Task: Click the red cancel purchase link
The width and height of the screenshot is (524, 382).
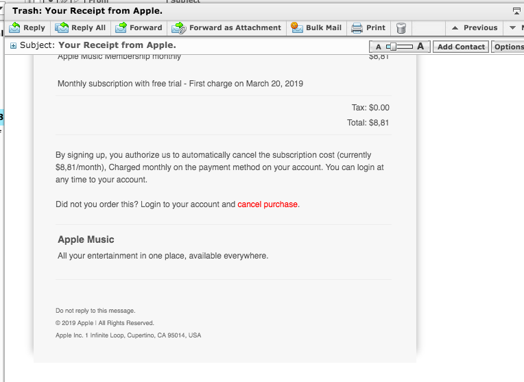Action: pyautogui.click(x=267, y=204)
